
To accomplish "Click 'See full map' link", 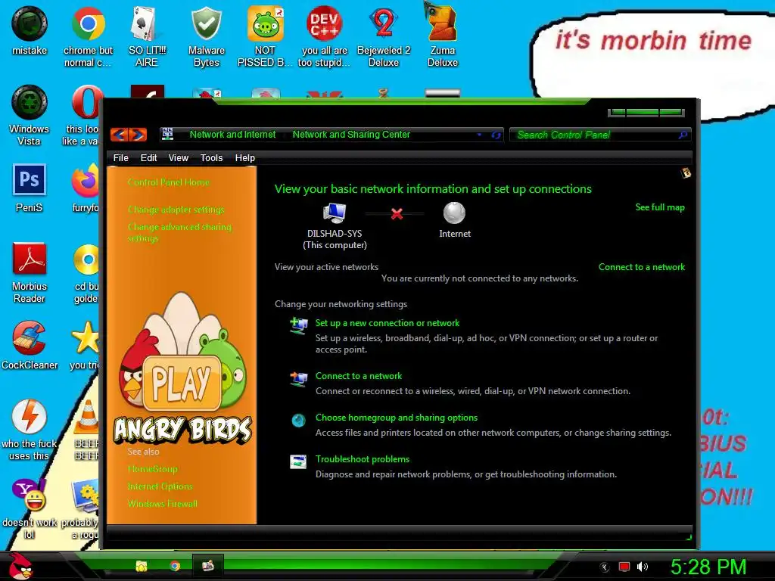I will coord(660,207).
